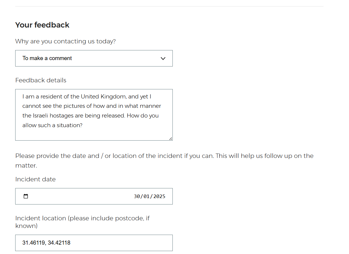The image size is (349, 254).
Task: Click the "Your feedback" heading
Action: pos(42,25)
